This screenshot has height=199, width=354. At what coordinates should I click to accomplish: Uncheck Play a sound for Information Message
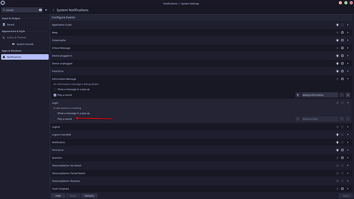(x=55, y=95)
